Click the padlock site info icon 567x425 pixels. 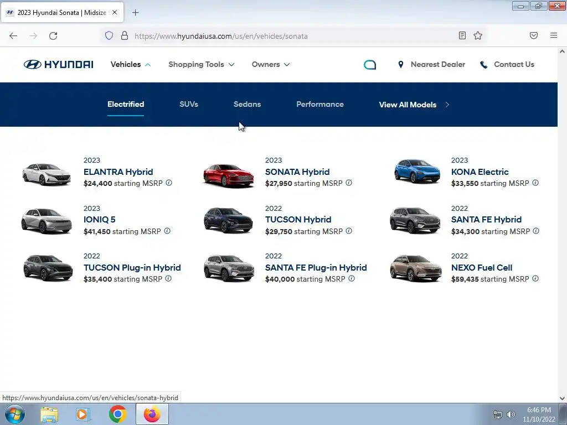125,35
